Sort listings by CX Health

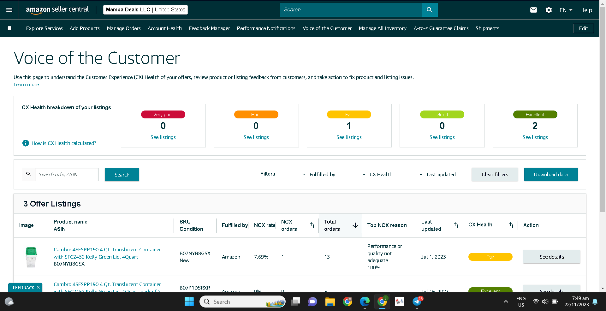[511, 225]
